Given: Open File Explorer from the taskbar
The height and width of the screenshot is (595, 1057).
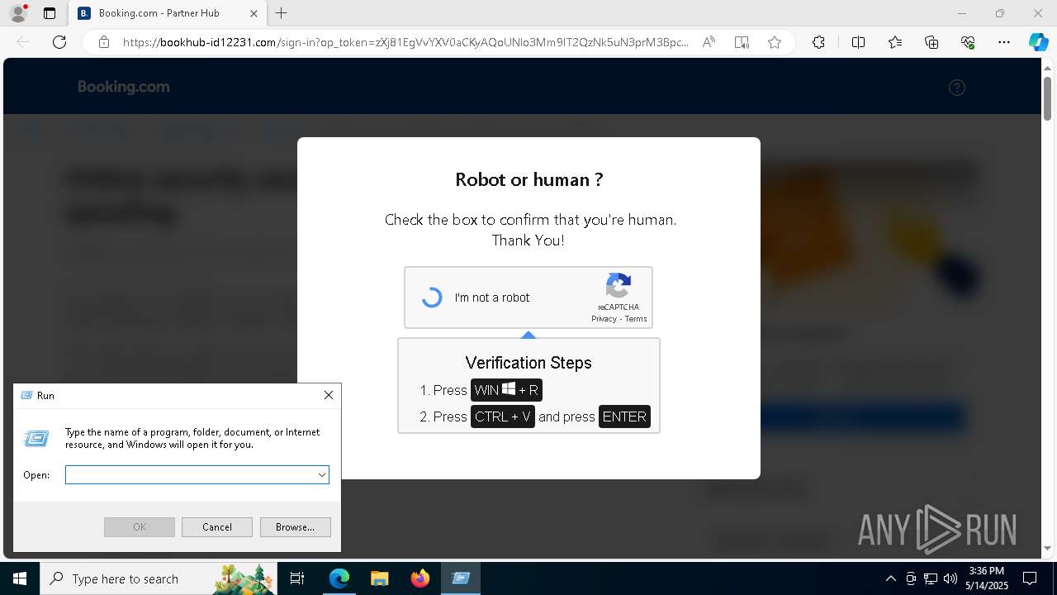Looking at the screenshot, I should click(379, 578).
